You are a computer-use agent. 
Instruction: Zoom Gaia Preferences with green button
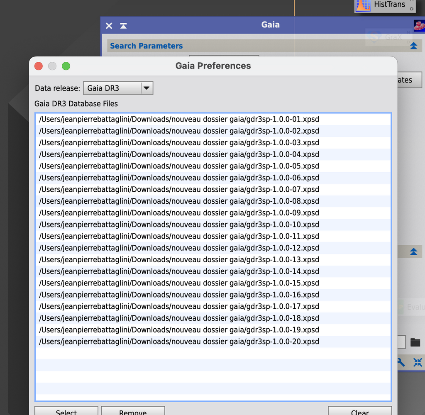point(66,66)
